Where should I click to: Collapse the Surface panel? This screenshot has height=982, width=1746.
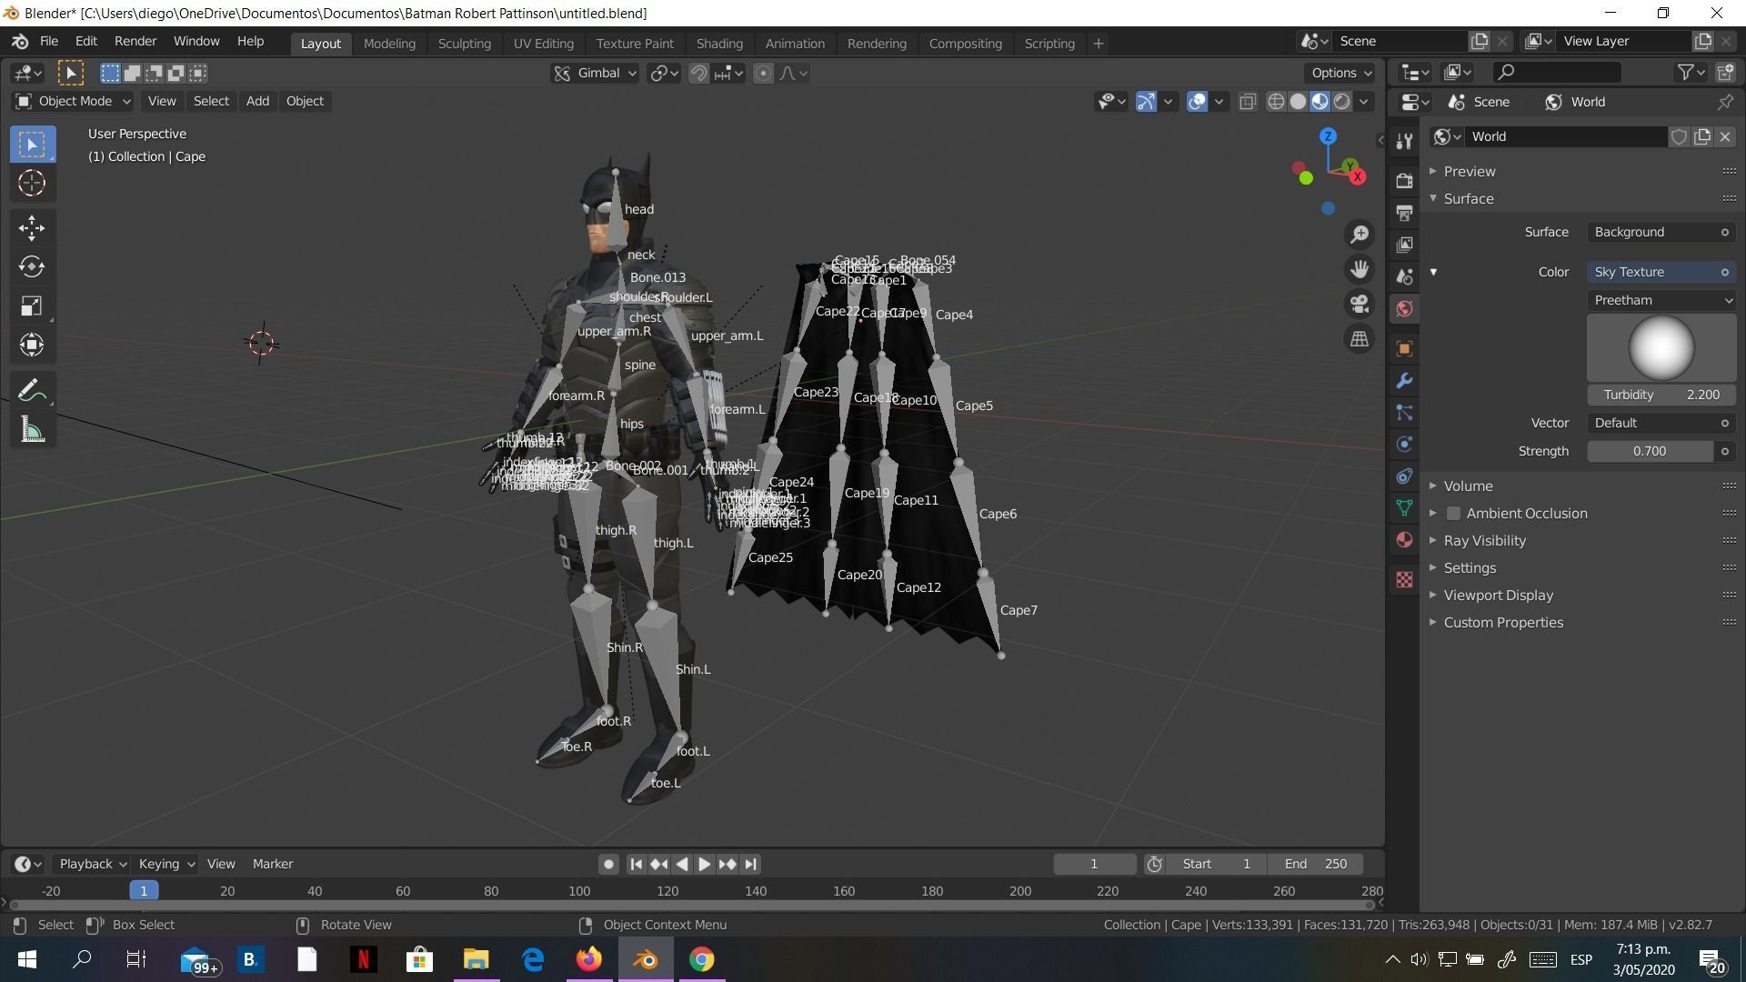[1468, 198]
